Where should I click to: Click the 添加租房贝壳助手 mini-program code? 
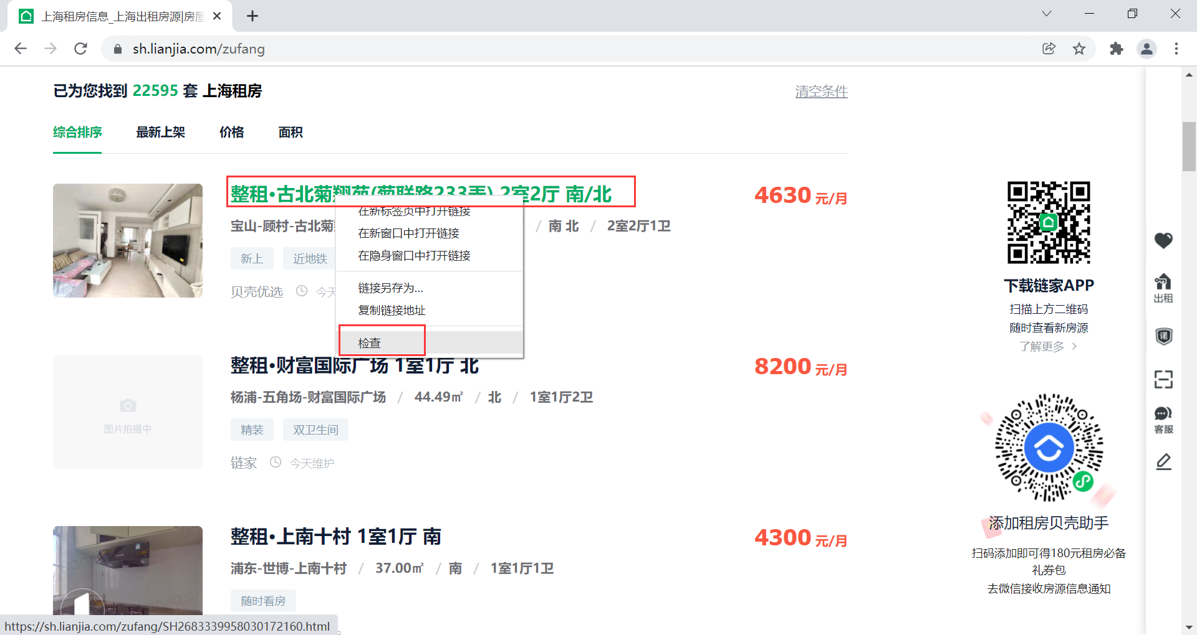1049,448
